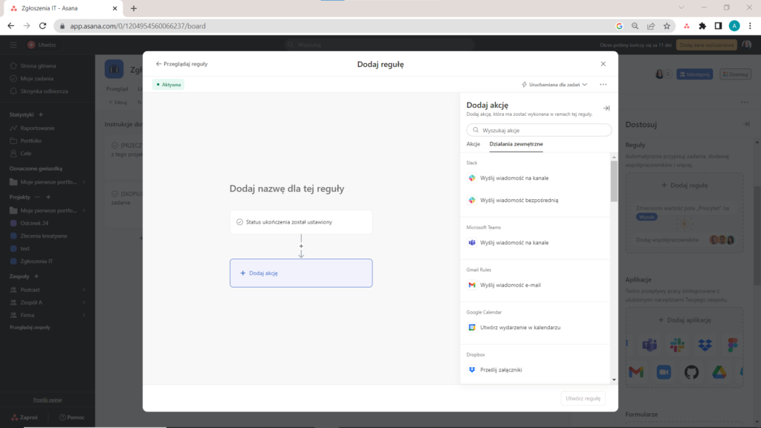The height and width of the screenshot is (428, 761).
Task: Open Projekty section more options
Action: coord(37,197)
